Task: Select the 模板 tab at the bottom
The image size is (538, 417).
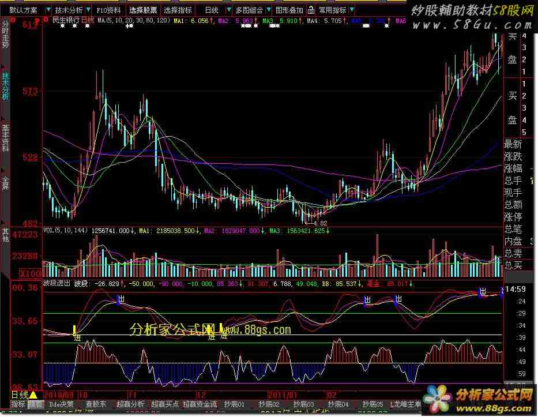Action: point(35,404)
